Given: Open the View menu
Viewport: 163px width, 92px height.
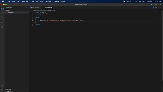Looking at the screenshot, I should point(32,1).
